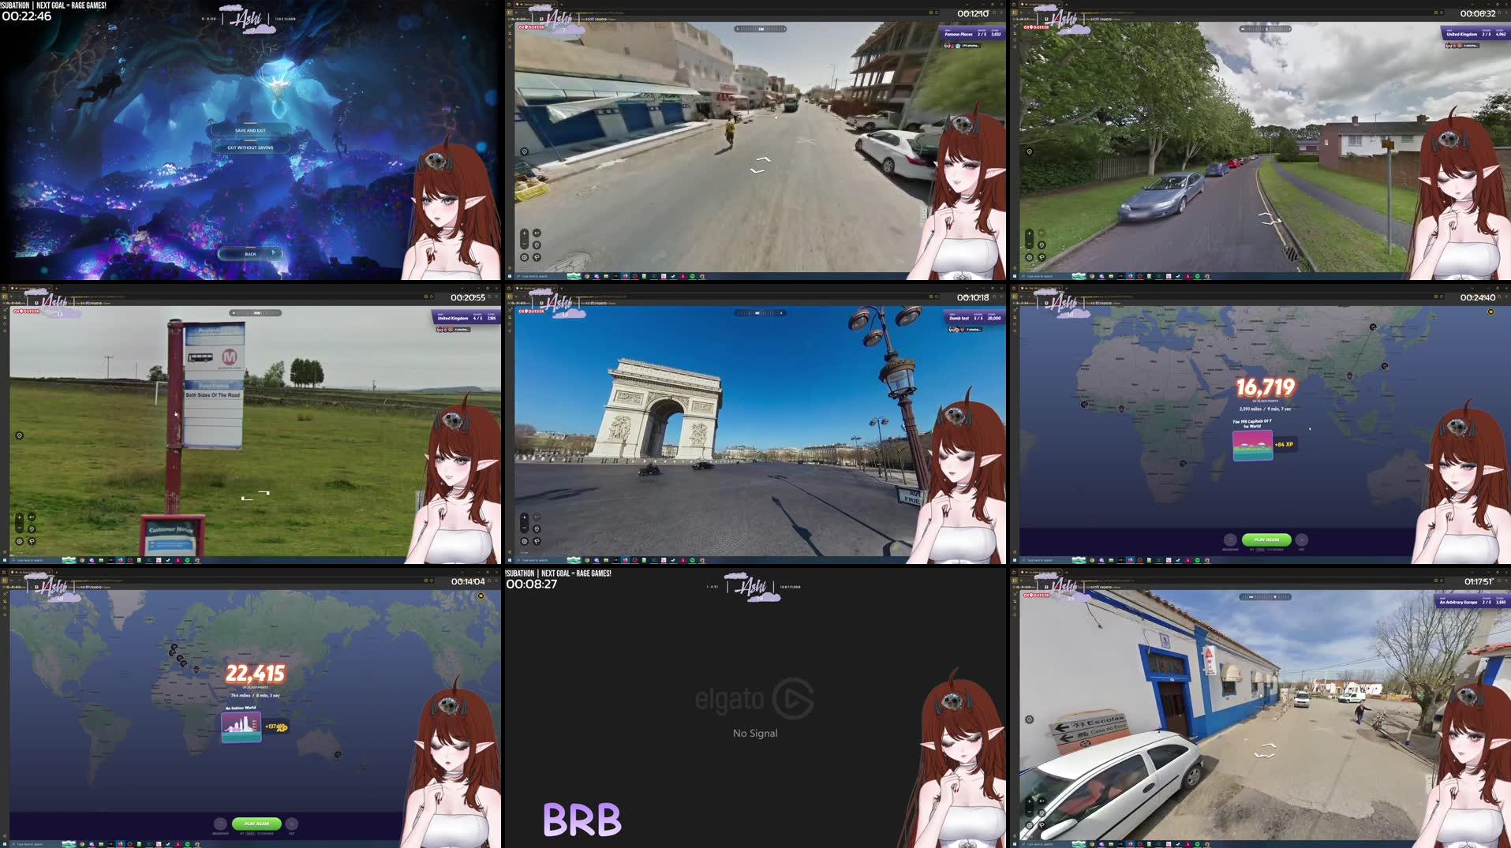This screenshot has height=848, width=1511.
Task: Open the An Indoor World map thumbnail
Action: [x=241, y=727]
